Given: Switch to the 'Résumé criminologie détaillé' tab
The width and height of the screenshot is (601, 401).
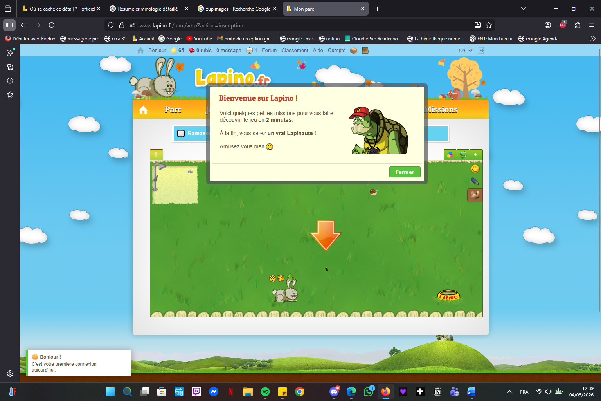Looking at the screenshot, I should 149,9.
